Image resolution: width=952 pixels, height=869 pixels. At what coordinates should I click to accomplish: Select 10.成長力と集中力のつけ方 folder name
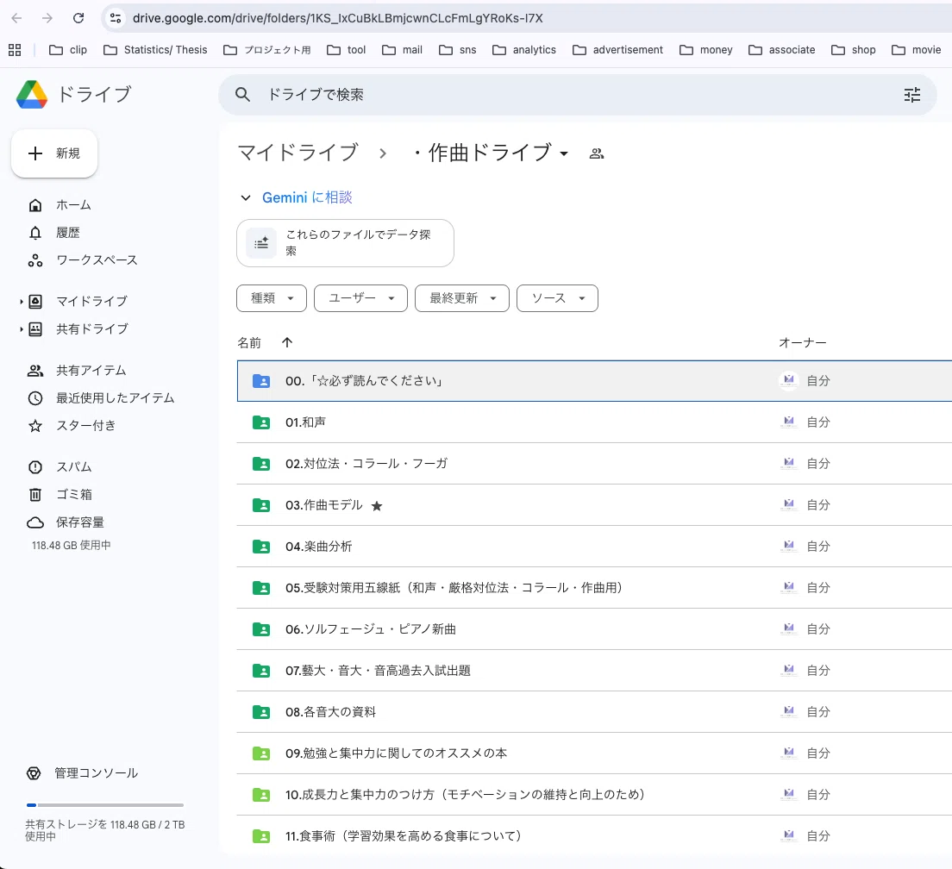pyautogui.click(x=465, y=795)
